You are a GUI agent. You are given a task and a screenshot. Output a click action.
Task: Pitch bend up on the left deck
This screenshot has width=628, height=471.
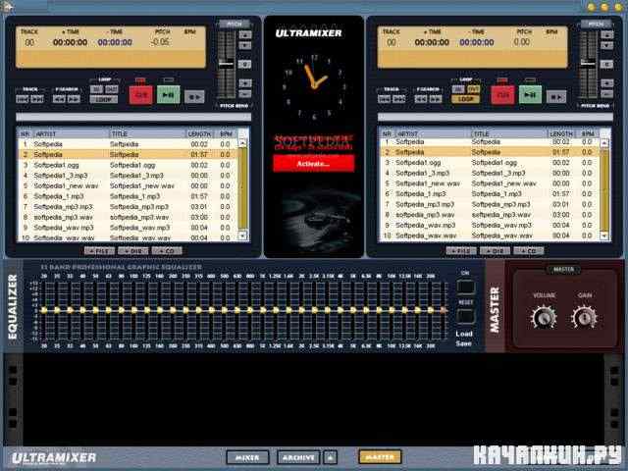click(245, 82)
